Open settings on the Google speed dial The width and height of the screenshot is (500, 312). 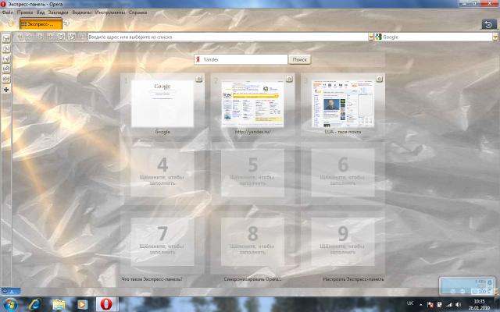pyautogui.click(x=198, y=79)
